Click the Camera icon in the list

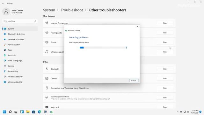click(x=47, y=78)
